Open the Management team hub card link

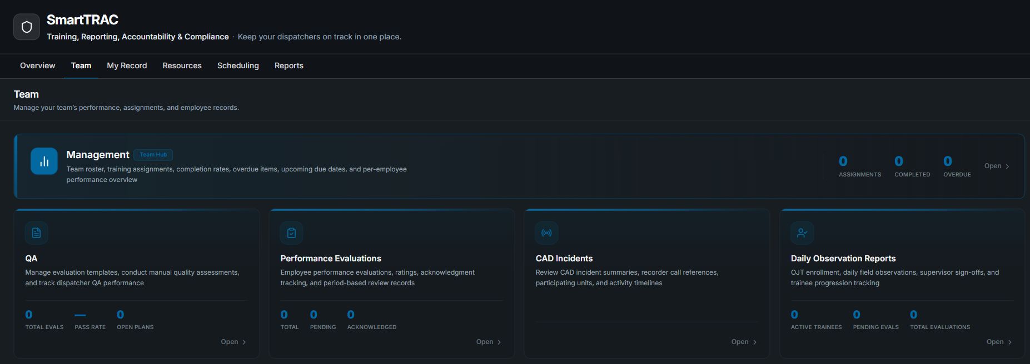tap(997, 166)
